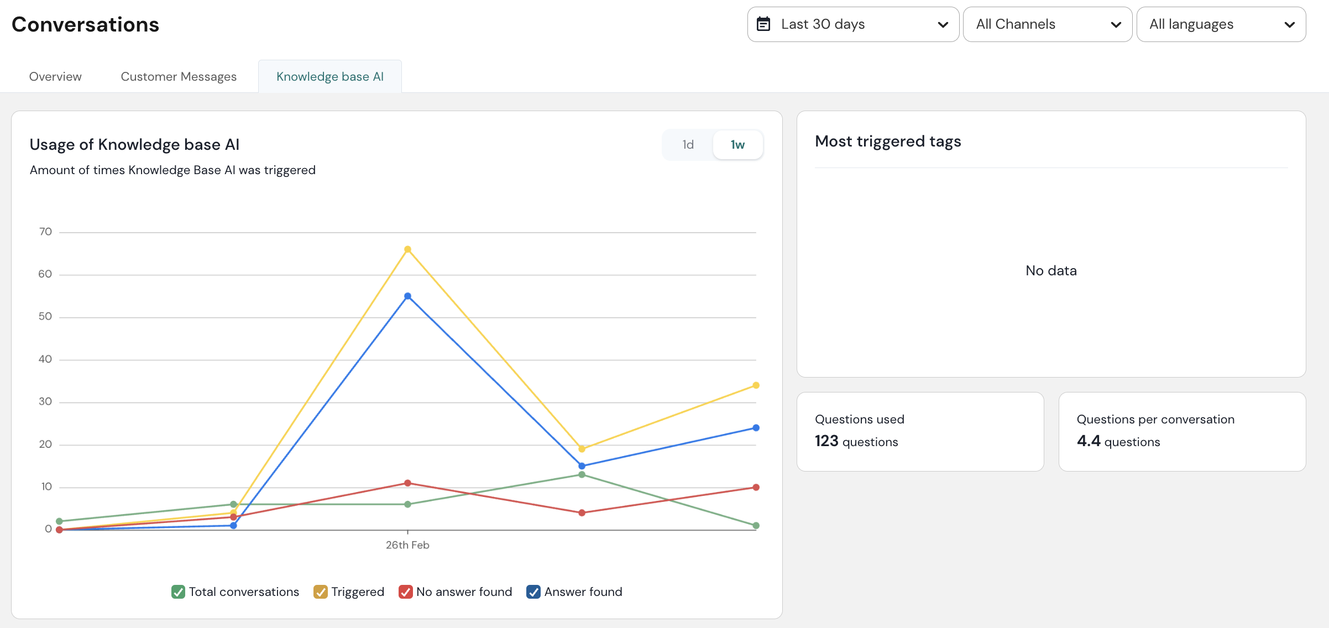Click the Most triggered tags heading
Image resolution: width=1329 pixels, height=628 pixels.
(888, 142)
